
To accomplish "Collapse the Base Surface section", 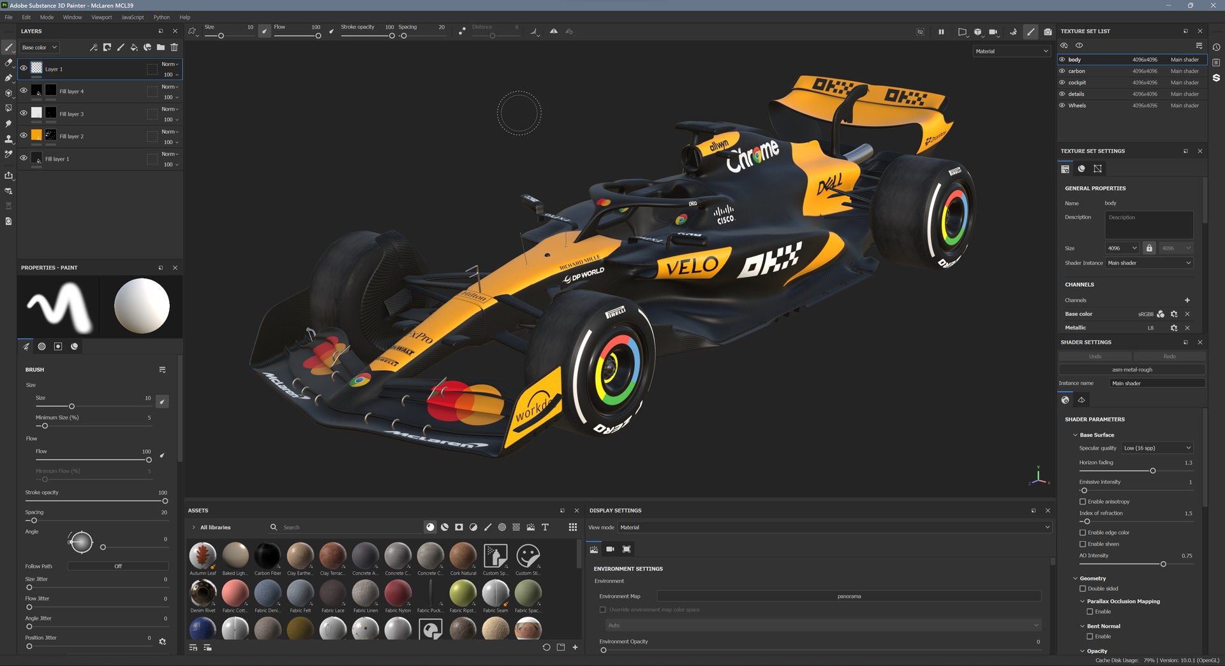I will point(1075,435).
